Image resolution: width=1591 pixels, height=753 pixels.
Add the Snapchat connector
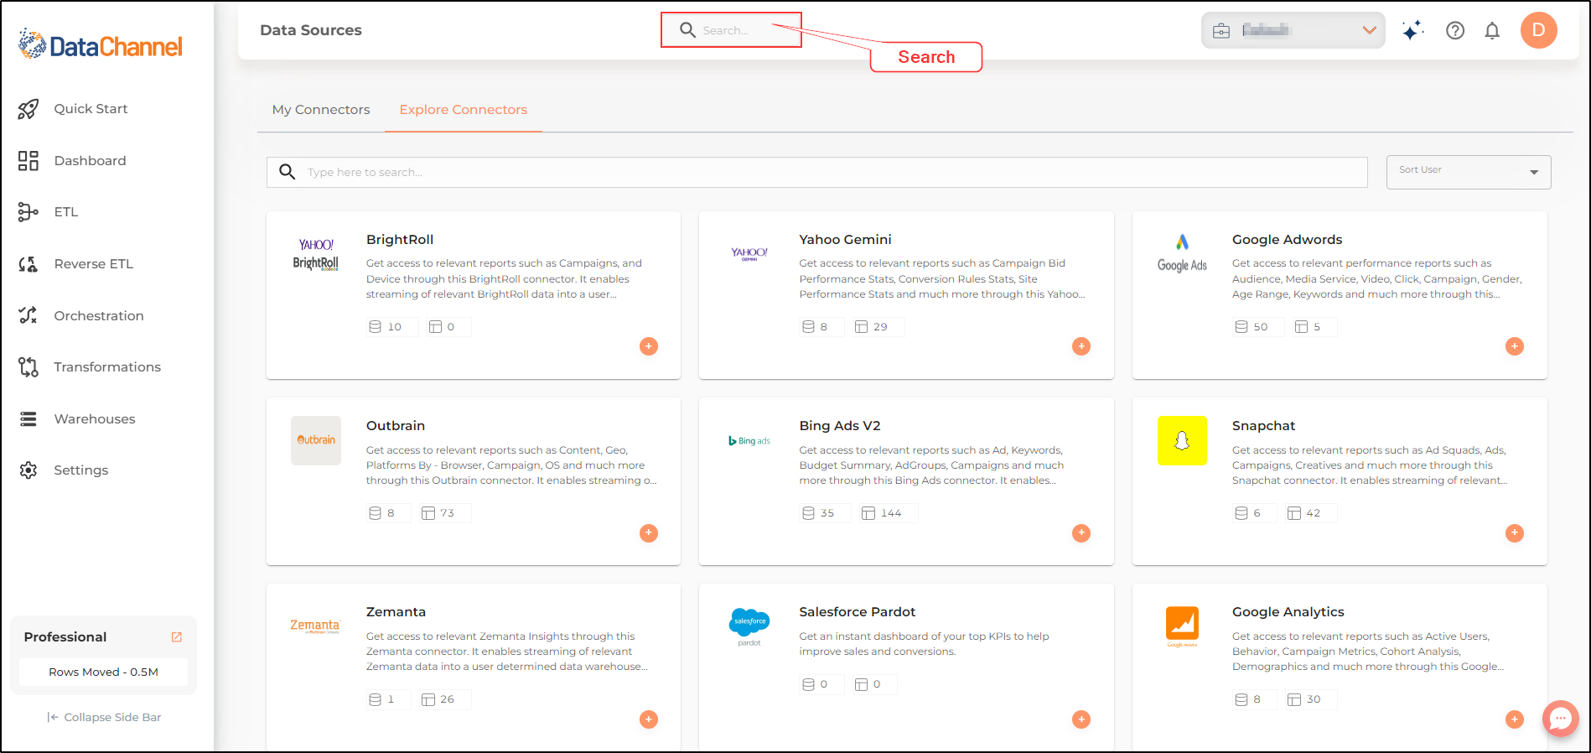(x=1515, y=533)
